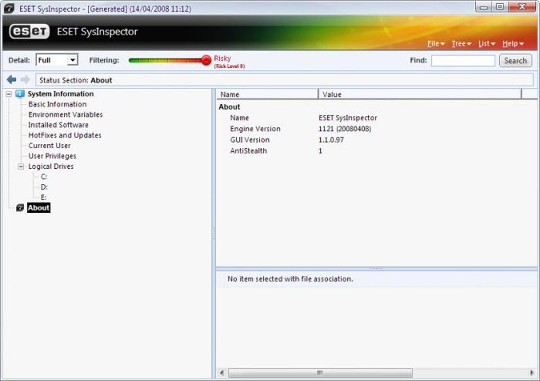Open the Help menu
The height and width of the screenshot is (381, 540).
pyautogui.click(x=512, y=44)
